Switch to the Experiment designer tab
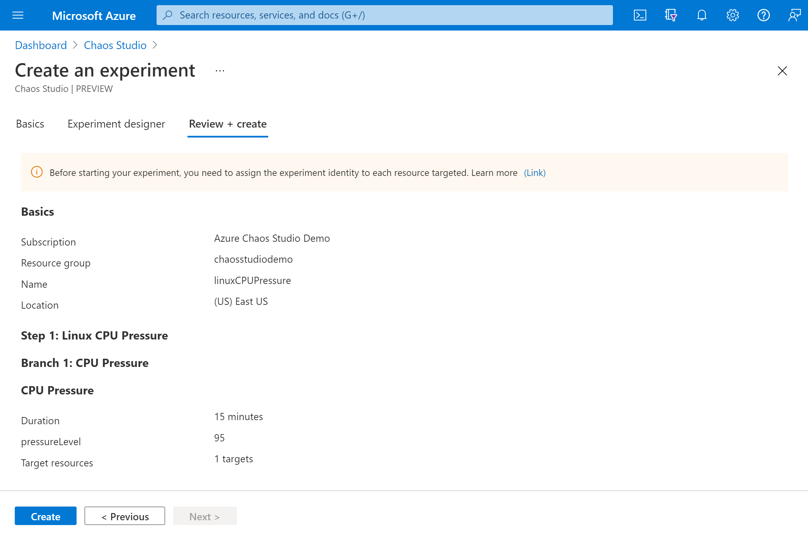 pos(116,123)
